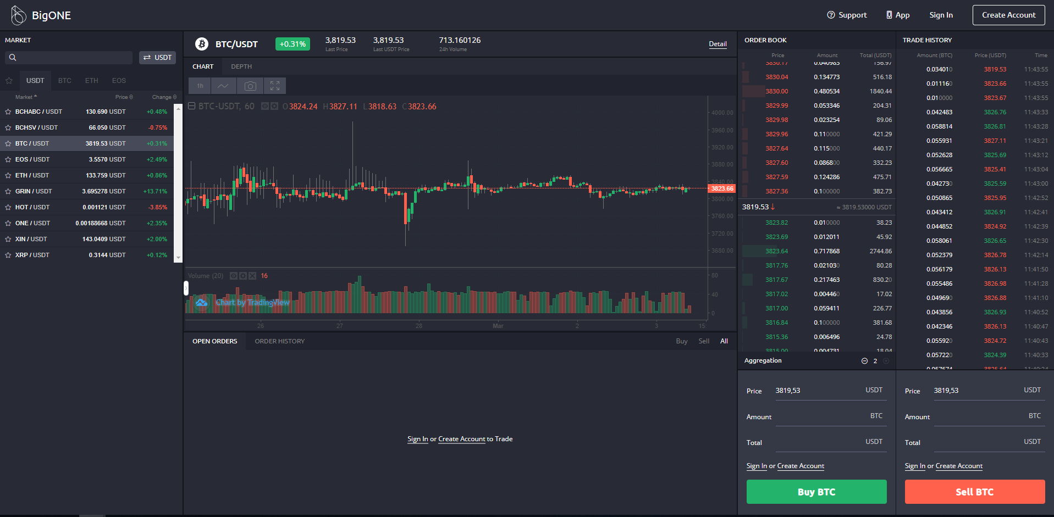Open the Detail link

(x=718, y=44)
